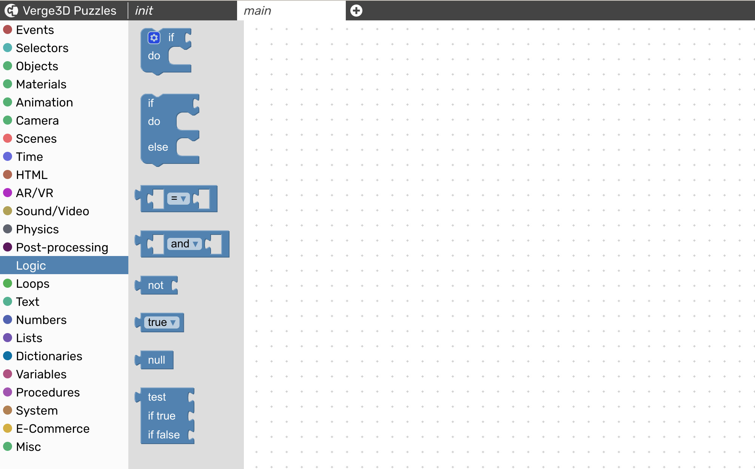This screenshot has height=469, width=755.
Task: Add a new tab with plus icon
Action: pyautogui.click(x=356, y=11)
